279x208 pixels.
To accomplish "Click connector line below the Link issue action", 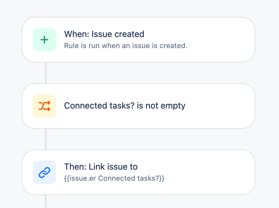I will 46,201.
